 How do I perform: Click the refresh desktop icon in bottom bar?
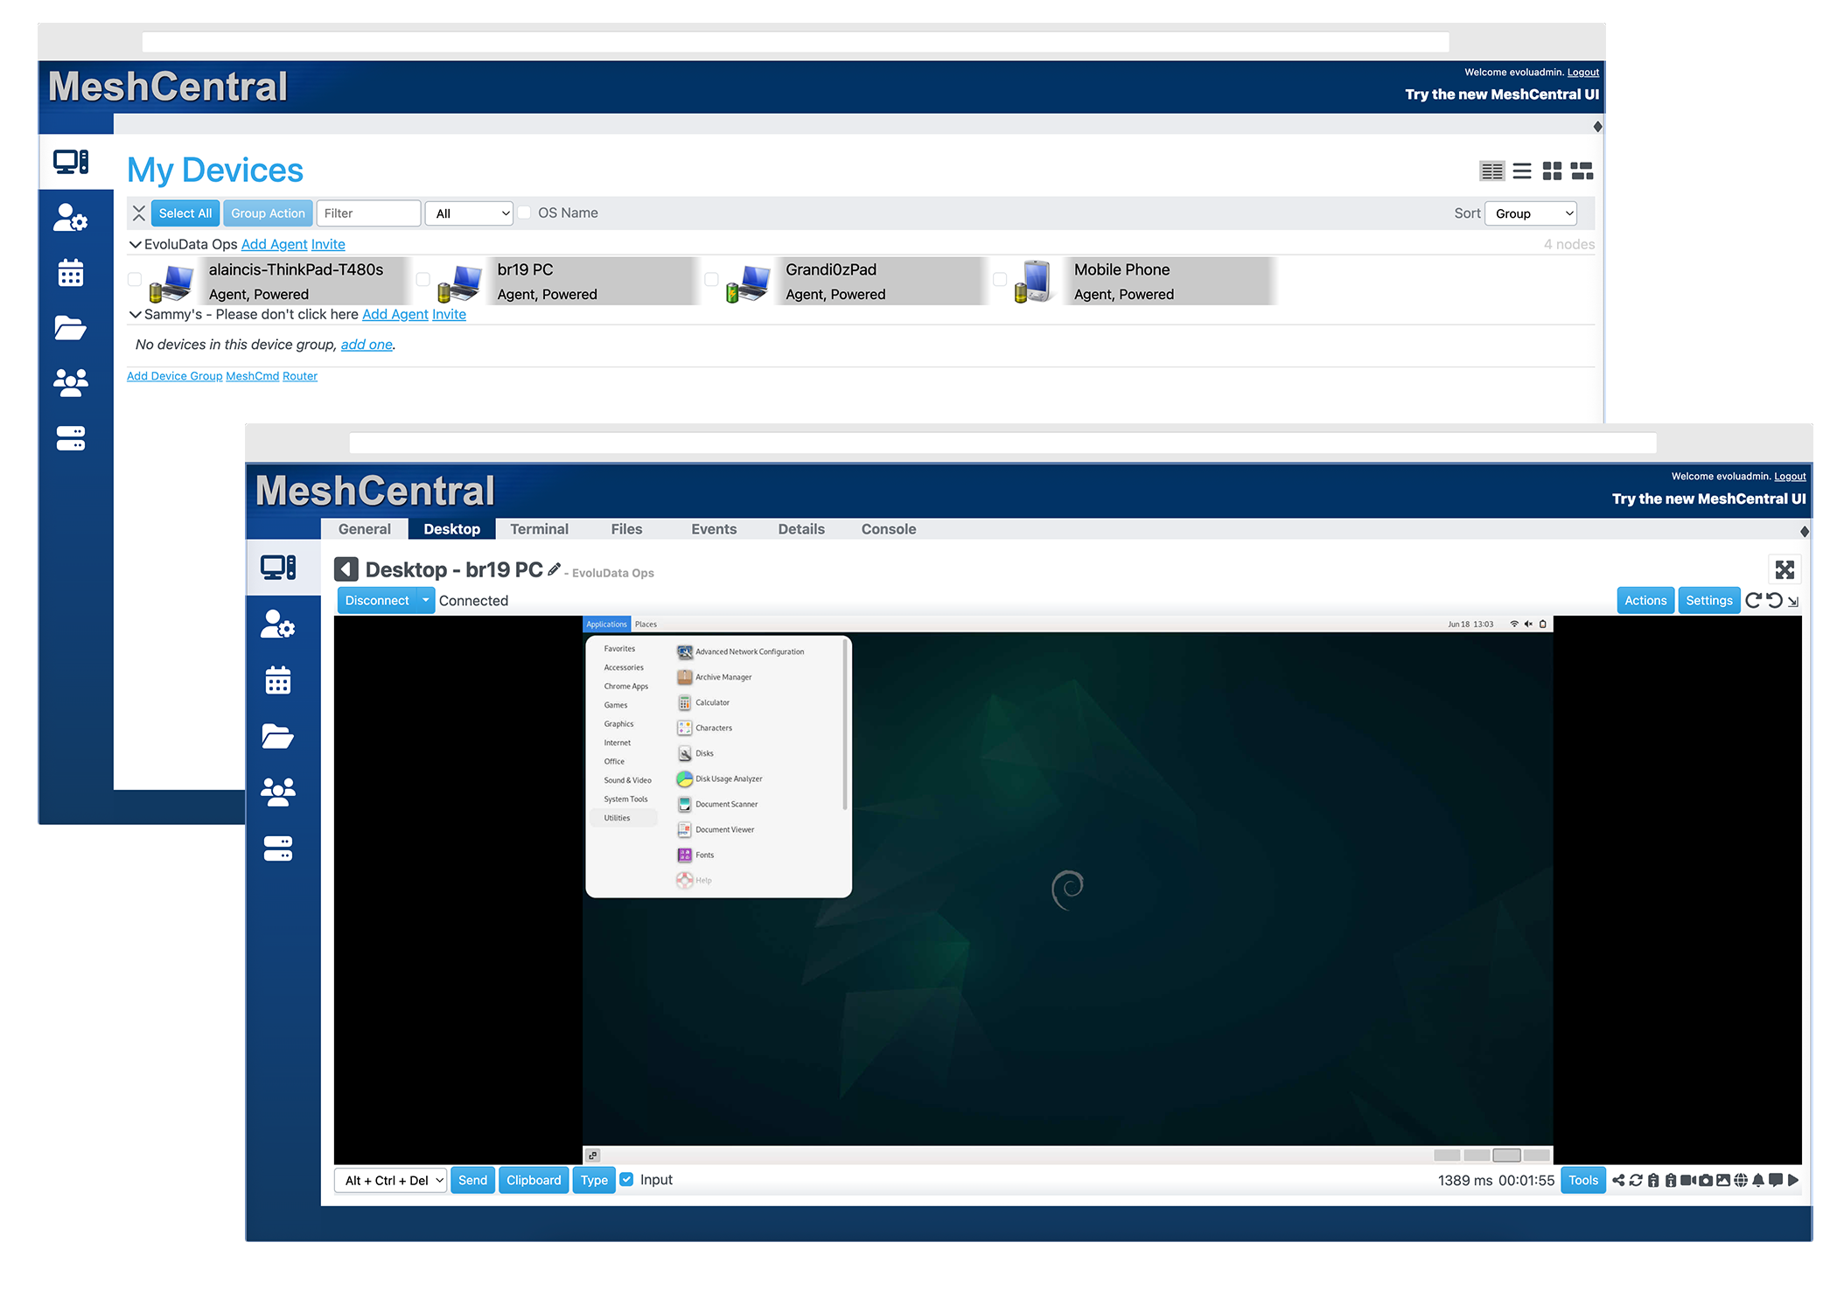coord(1636,1180)
